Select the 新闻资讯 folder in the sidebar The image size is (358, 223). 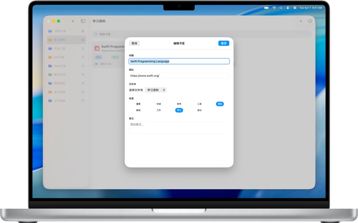(66, 83)
